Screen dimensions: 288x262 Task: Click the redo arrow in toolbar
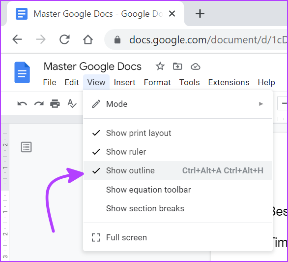click(x=39, y=104)
